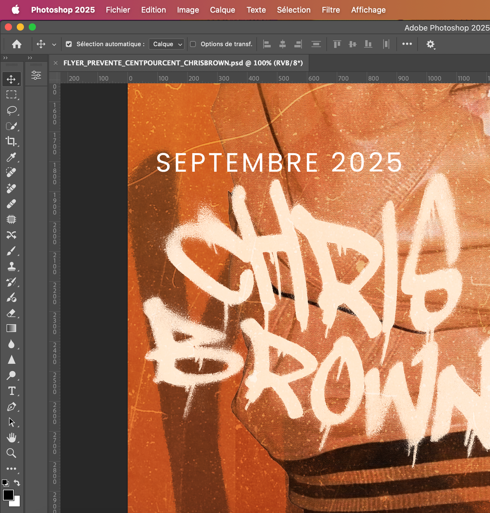Open more align and distribute options
The width and height of the screenshot is (490, 513).
407,44
